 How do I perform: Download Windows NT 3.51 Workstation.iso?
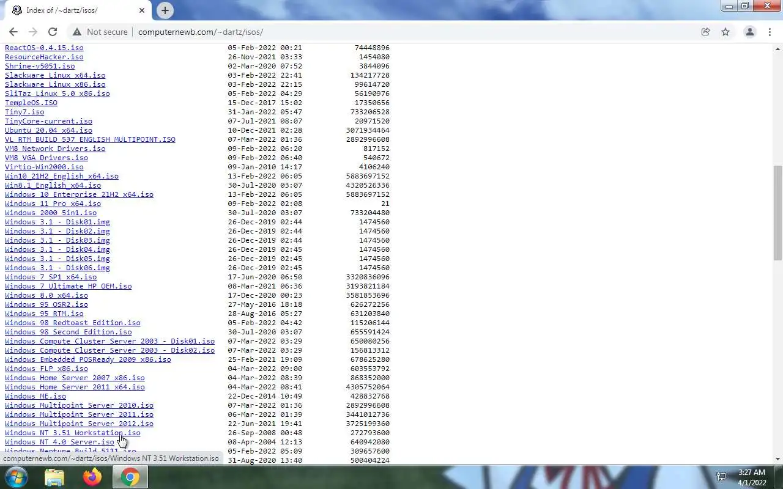tap(73, 433)
